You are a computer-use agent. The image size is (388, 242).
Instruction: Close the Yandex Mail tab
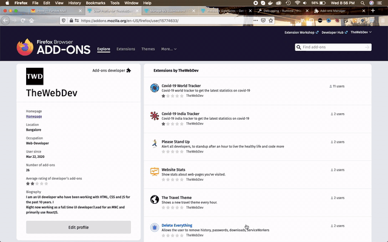pyautogui.click(x=80, y=11)
